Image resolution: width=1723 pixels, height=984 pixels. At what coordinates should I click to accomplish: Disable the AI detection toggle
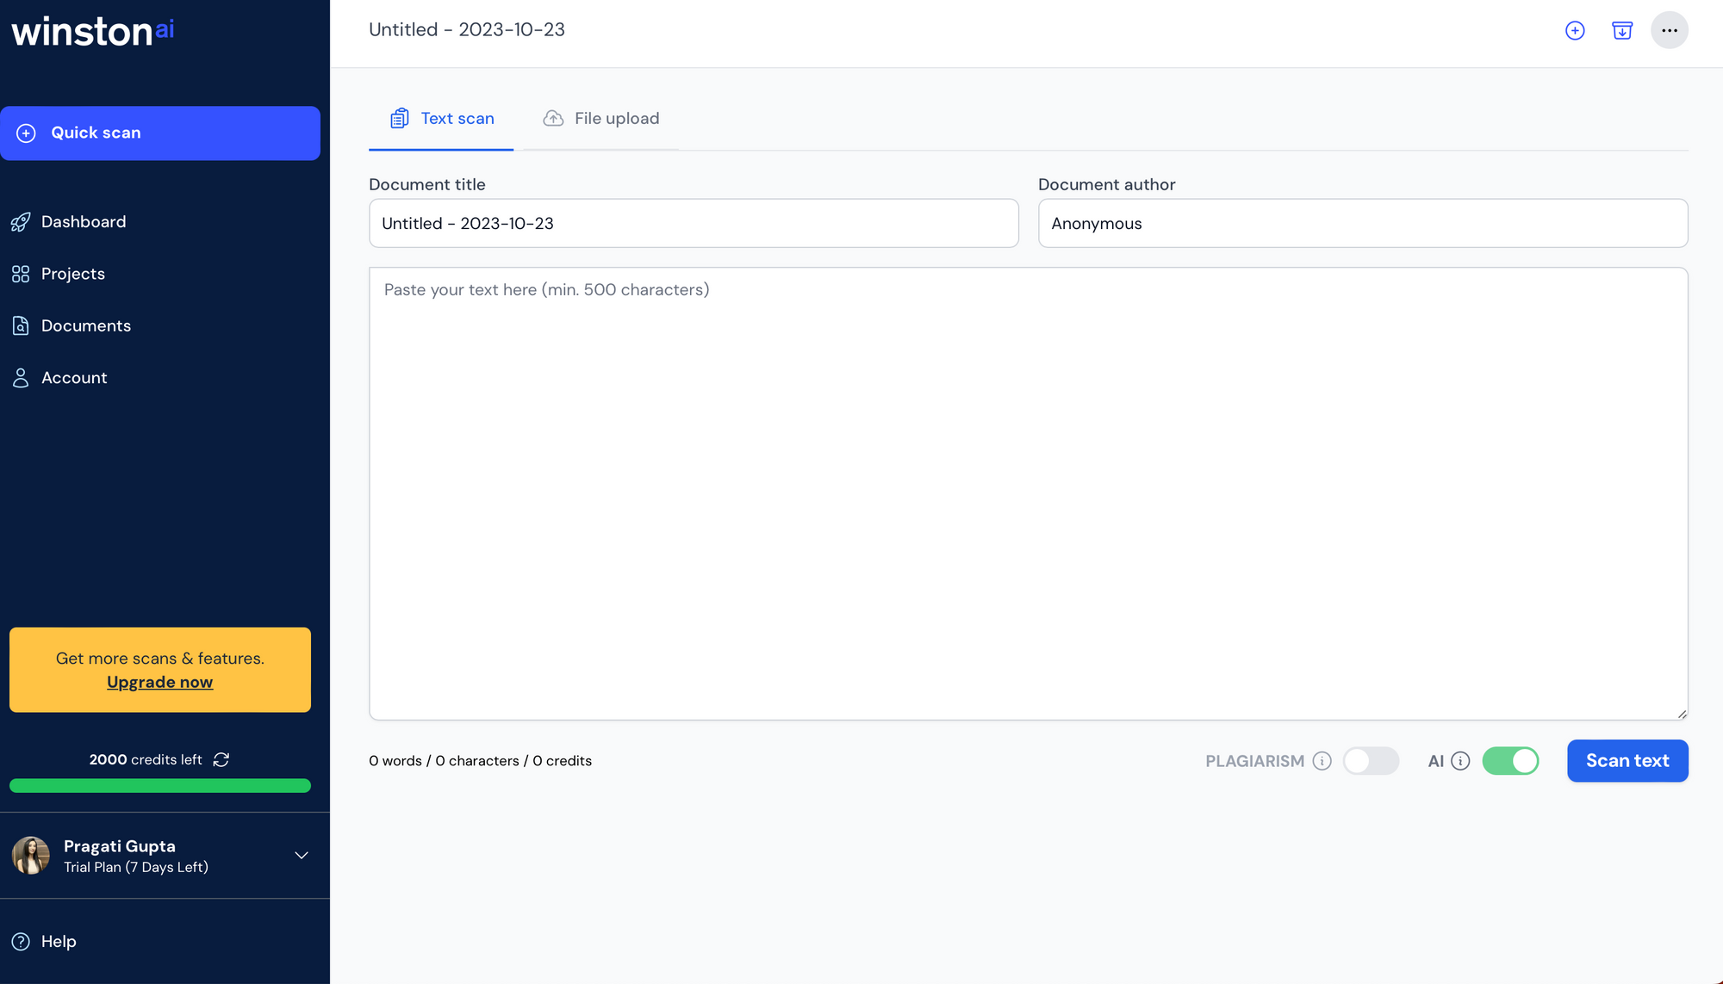click(x=1510, y=761)
